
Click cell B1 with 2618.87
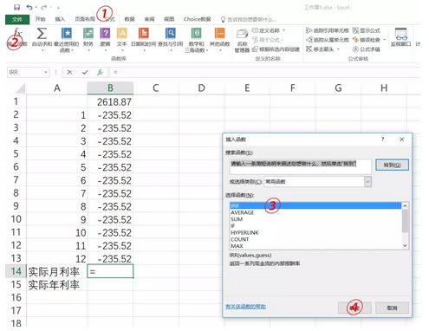tap(110, 101)
